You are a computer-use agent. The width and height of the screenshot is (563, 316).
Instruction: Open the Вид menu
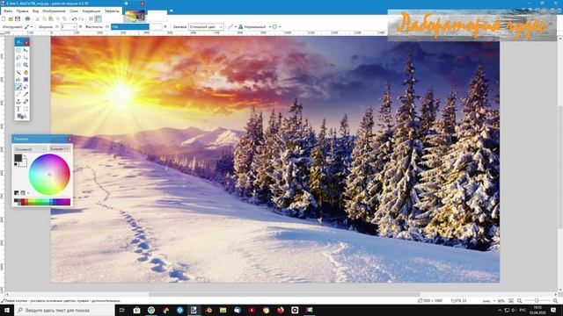35,11
